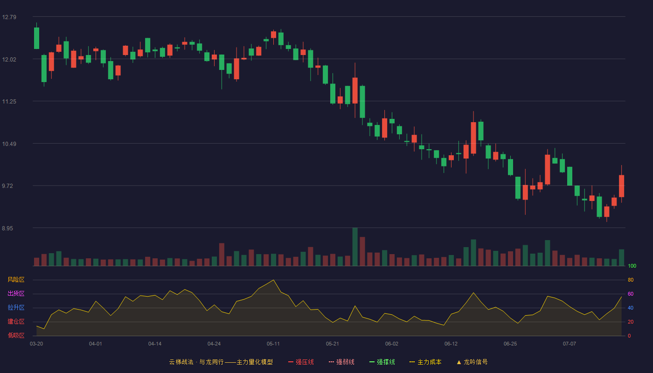
Task: Click the tallest volume bar
Action: 355,247
